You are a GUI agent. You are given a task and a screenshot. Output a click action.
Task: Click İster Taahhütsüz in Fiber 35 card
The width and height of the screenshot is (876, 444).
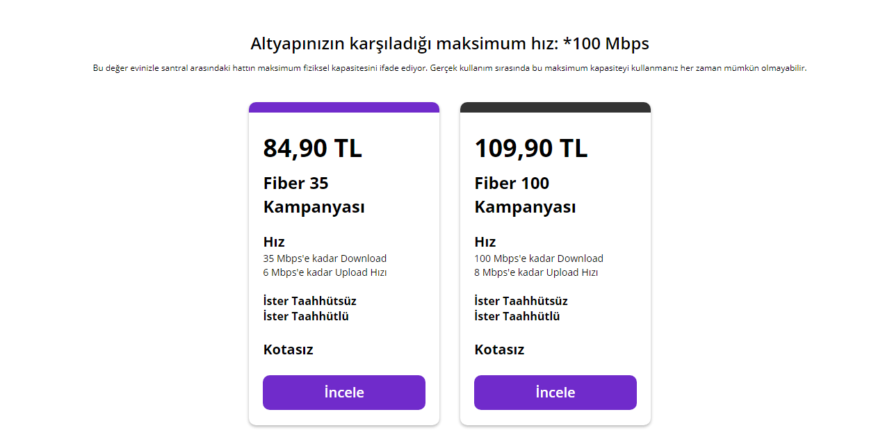[309, 301]
